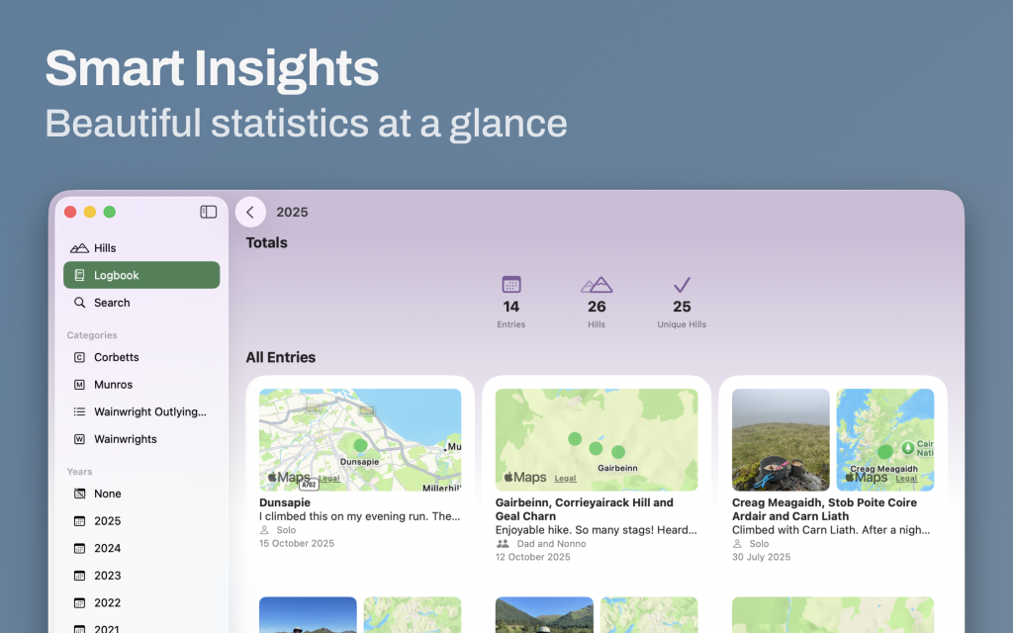This screenshot has height=633, width=1013.
Task: Select the 2024 year filter
Action: coord(107,548)
